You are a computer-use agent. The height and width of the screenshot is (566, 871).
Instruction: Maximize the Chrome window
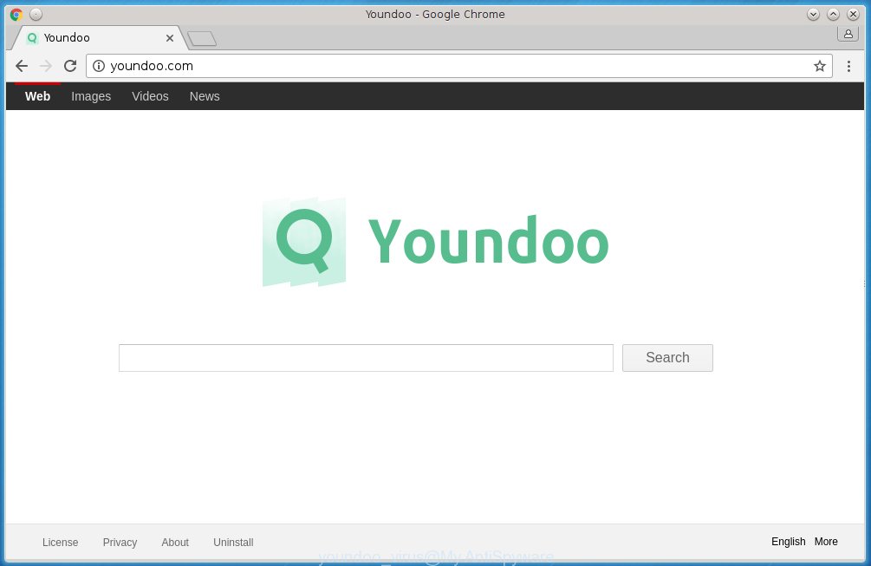click(x=833, y=15)
